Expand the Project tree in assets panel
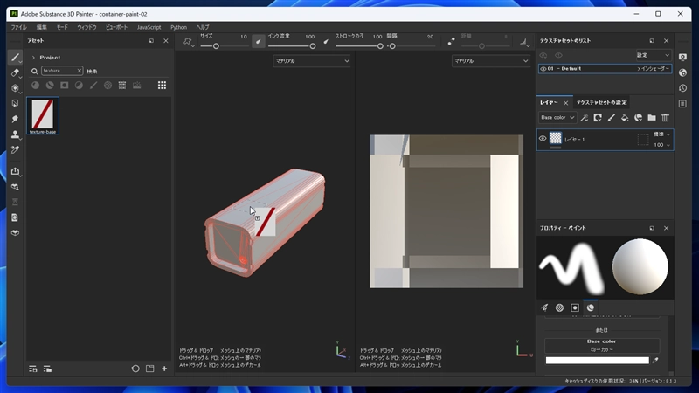This screenshot has height=393, width=699. coord(33,58)
